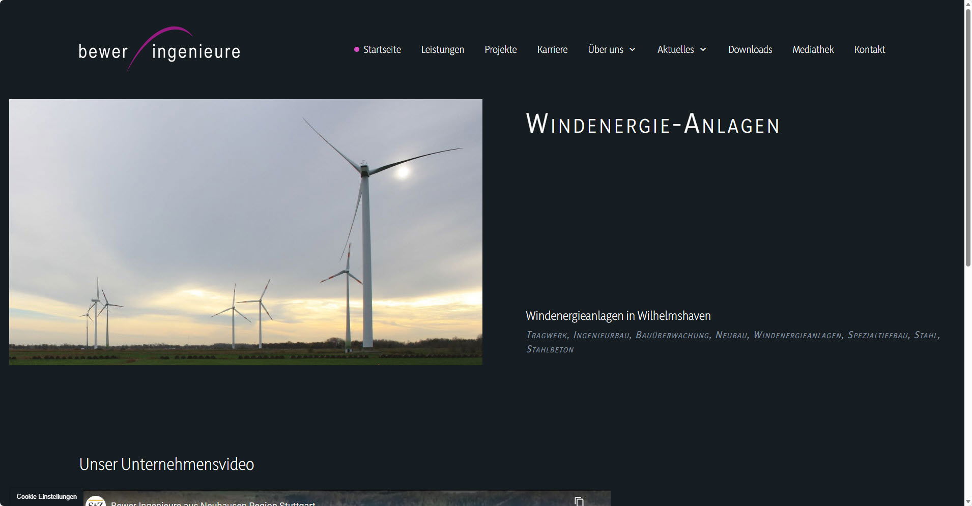
Task: Click the copy icon on the video player
Action: tap(580, 501)
